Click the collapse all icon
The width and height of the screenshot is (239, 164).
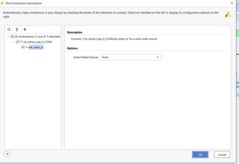(17, 29)
